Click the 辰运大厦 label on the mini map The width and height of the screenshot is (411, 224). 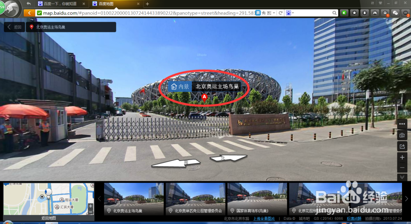tap(72, 200)
